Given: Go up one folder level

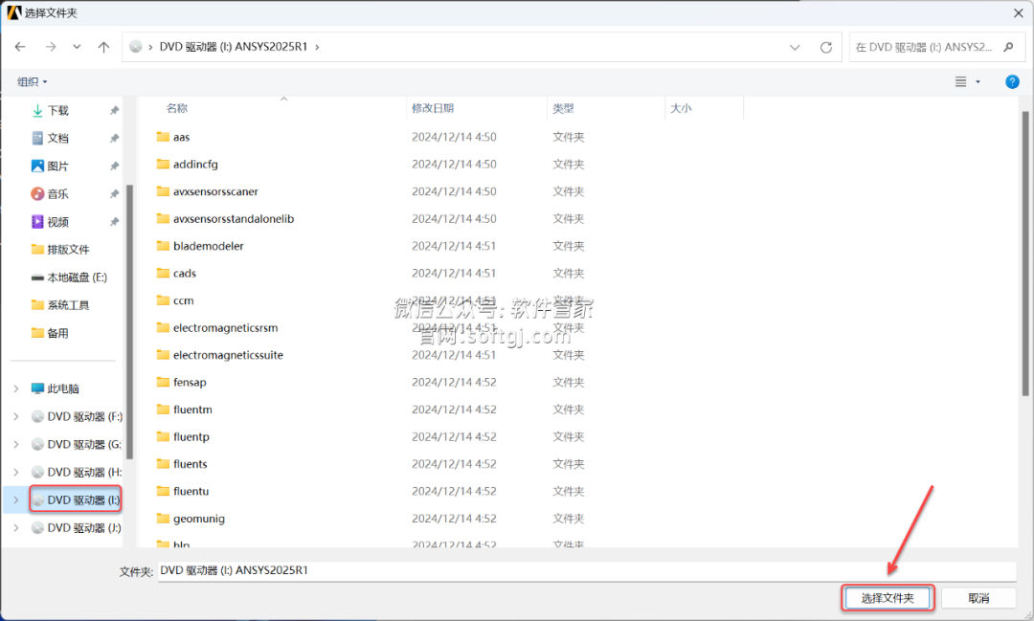Looking at the screenshot, I should click(x=103, y=47).
